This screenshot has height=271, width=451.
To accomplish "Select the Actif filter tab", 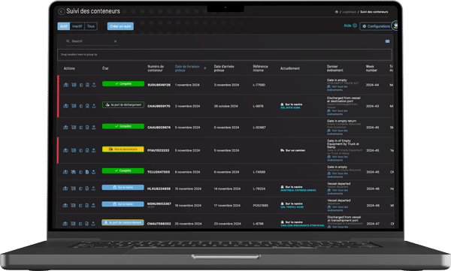I will click(x=64, y=26).
